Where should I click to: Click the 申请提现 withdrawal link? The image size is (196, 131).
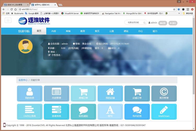(87, 48)
